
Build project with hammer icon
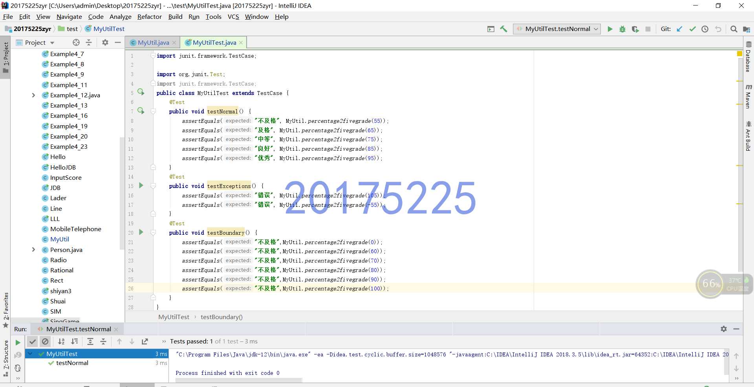503,29
